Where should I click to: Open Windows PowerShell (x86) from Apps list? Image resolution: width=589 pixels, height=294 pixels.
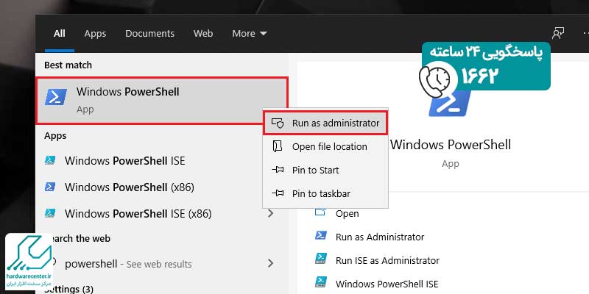click(130, 187)
